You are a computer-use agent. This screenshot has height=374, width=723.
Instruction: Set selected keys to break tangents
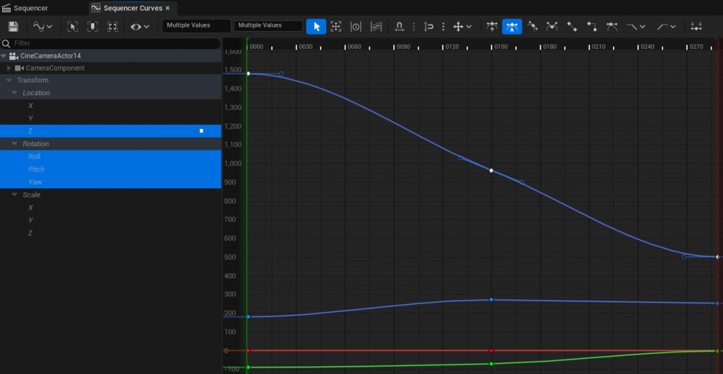552,26
